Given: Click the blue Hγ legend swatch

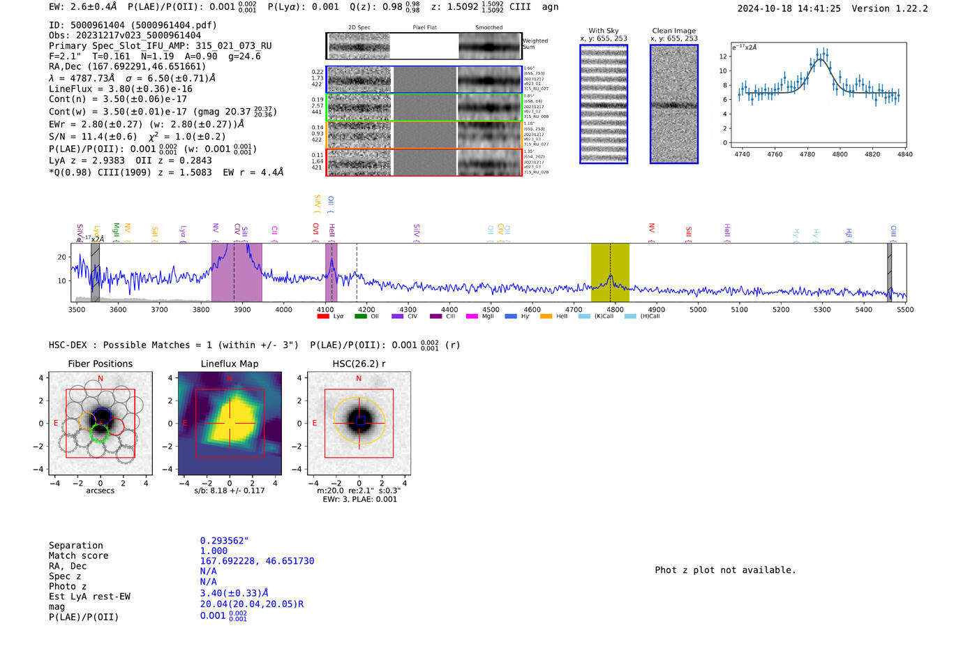Looking at the screenshot, I should pyautogui.click(x=511, y=317).
